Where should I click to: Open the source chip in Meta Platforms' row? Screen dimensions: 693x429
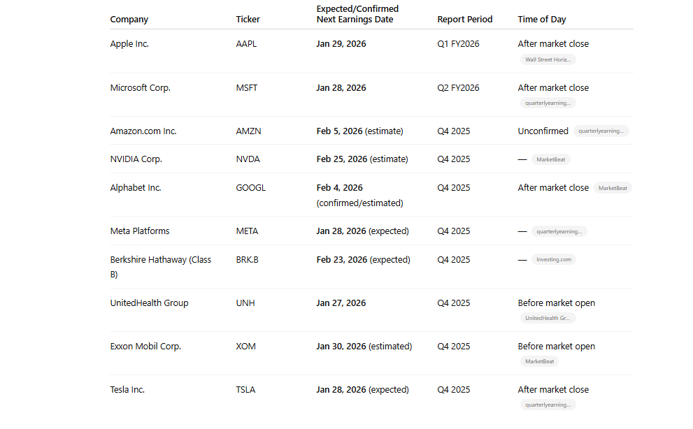(x=559, y=231)
